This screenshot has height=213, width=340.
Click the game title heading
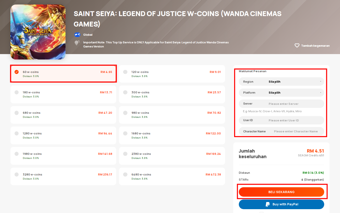(178, 19)
